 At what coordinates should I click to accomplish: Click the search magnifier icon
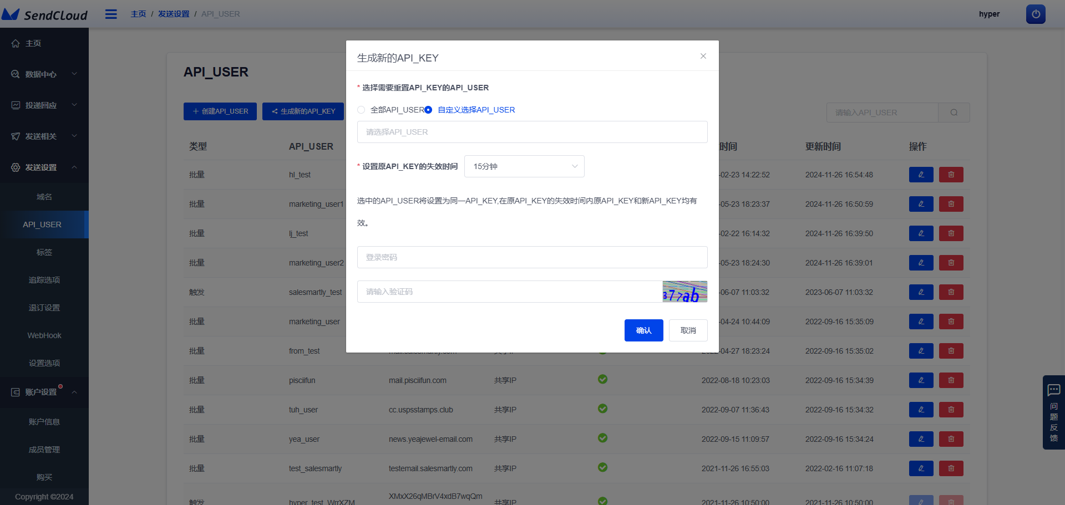[954, 113]
